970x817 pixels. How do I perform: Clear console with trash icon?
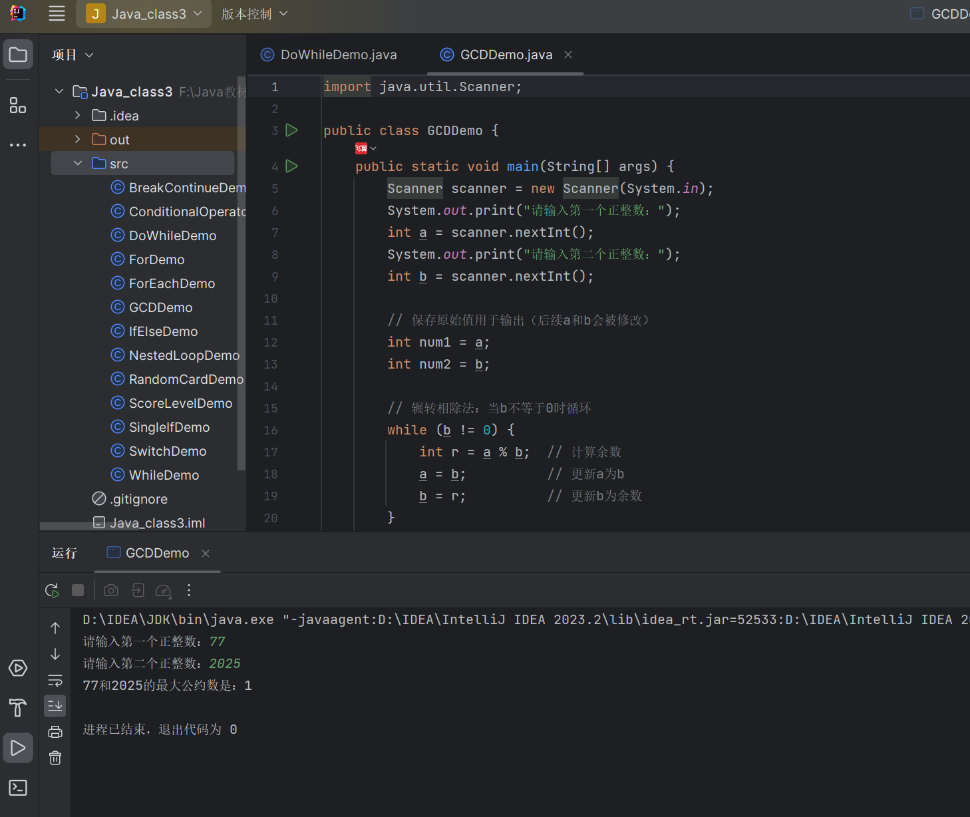pos(55,758)
